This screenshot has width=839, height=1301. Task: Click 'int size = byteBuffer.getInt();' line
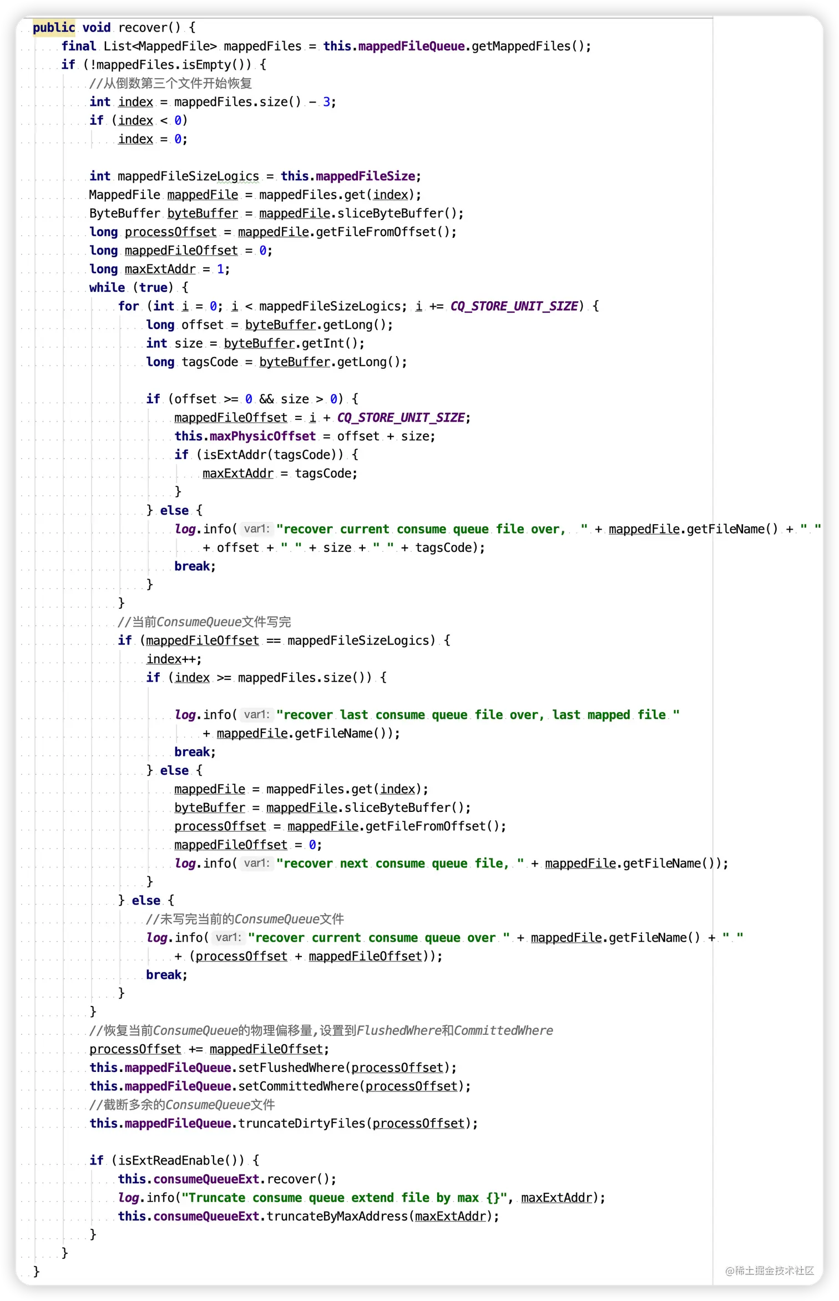255,343
